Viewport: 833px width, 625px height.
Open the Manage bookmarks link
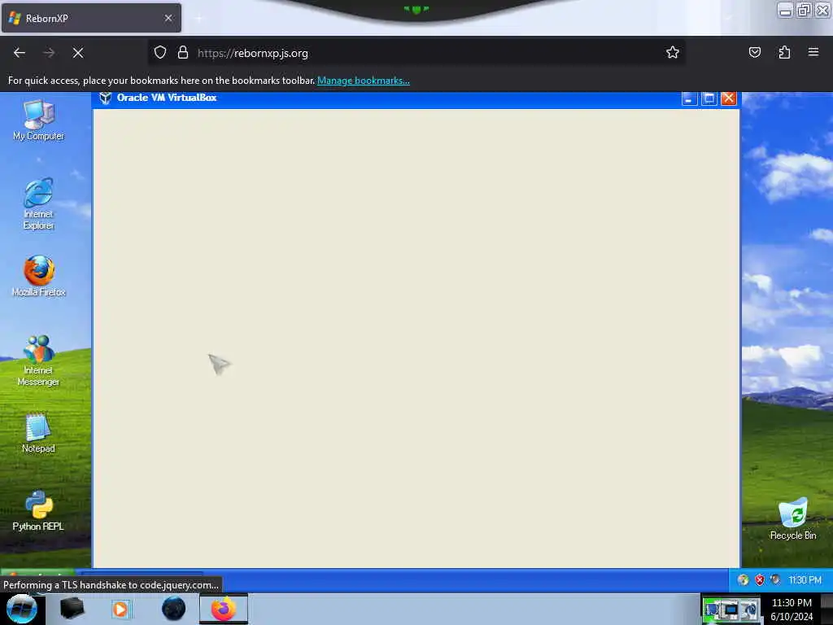364,81
